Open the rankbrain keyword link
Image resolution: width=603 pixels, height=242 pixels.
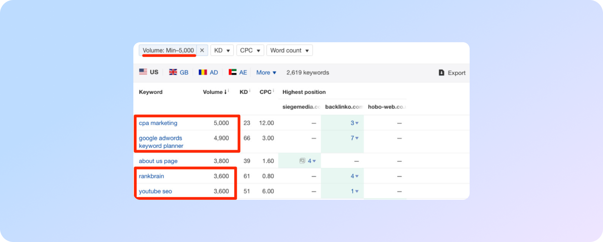tap(152, 176)
